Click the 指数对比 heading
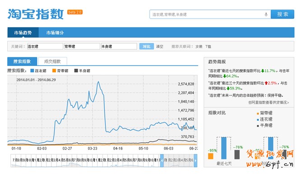Image resolution: width=298 pixels, height=174 pixels. 217,113
